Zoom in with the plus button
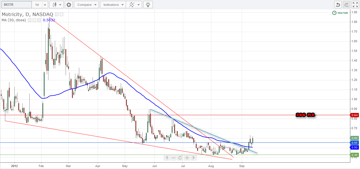Screen dimensions: 360x169 click(x=187, y=158)
